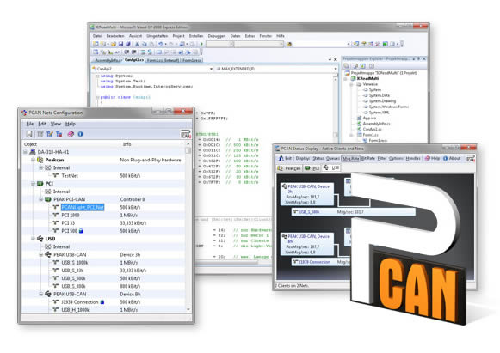Click the Peakcan hardware icon in the tree
500x353 pixels.
point(40,160)
